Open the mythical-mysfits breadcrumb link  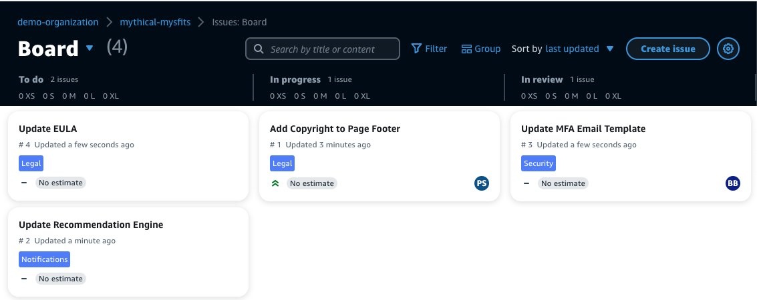[155, 22]
